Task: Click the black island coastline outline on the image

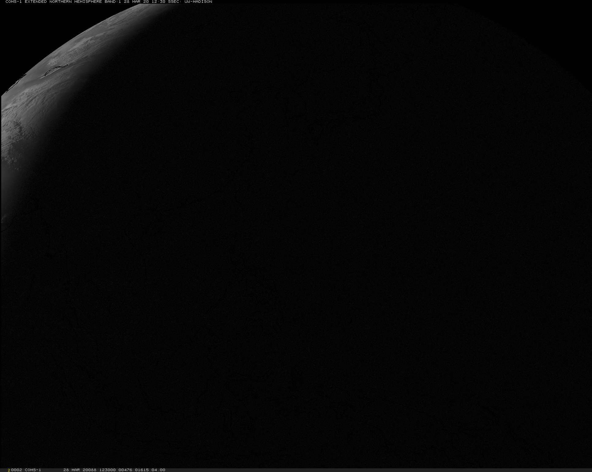Action: tap(56, 70)
